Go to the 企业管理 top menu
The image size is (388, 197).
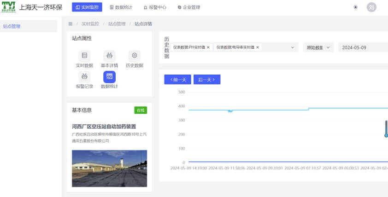(188, 7)
